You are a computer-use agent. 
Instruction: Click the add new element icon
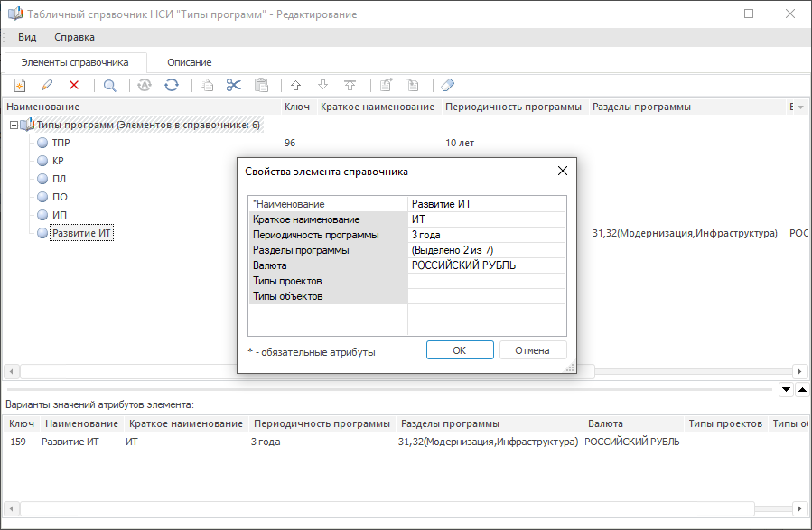(x=20, y=86)
